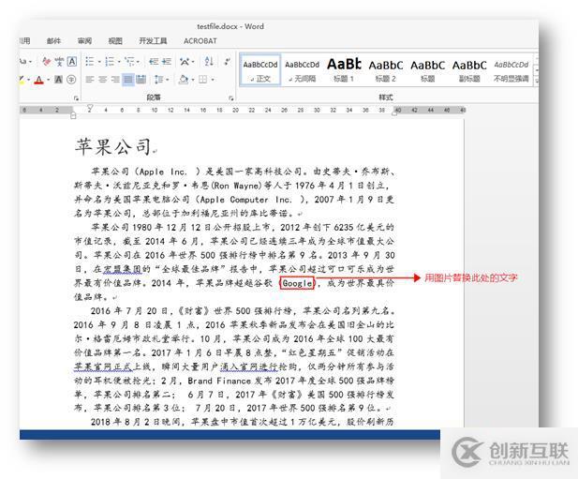Screen dimensions: 578x479
Task: Open the Font Color dropdown arrow
Action: (x=49, y=80)
